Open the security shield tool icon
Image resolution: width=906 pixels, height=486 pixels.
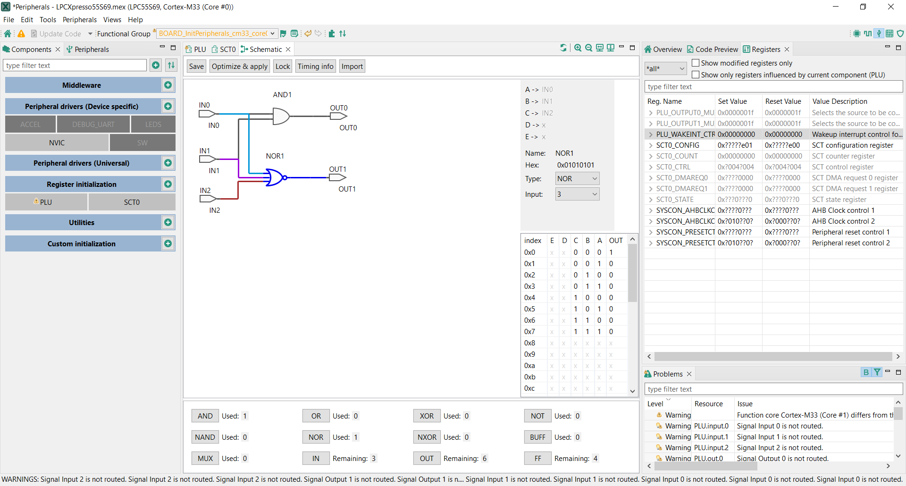coord(900,34)
